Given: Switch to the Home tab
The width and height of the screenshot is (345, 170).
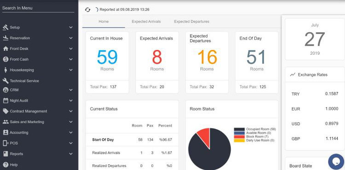Looking at the screenshot, I should (x=103, y=22).
